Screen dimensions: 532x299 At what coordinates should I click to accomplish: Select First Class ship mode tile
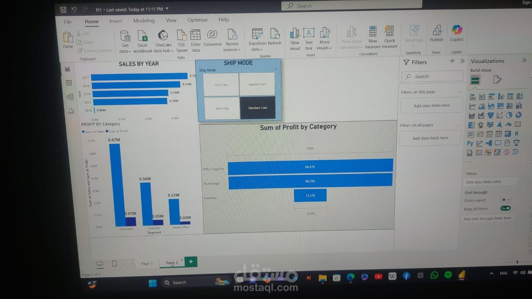221,85
